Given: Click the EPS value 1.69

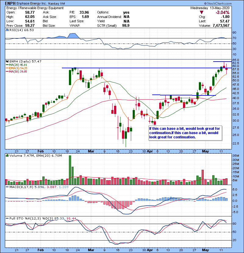Looking at the screenshot, I should click(85, 17).
